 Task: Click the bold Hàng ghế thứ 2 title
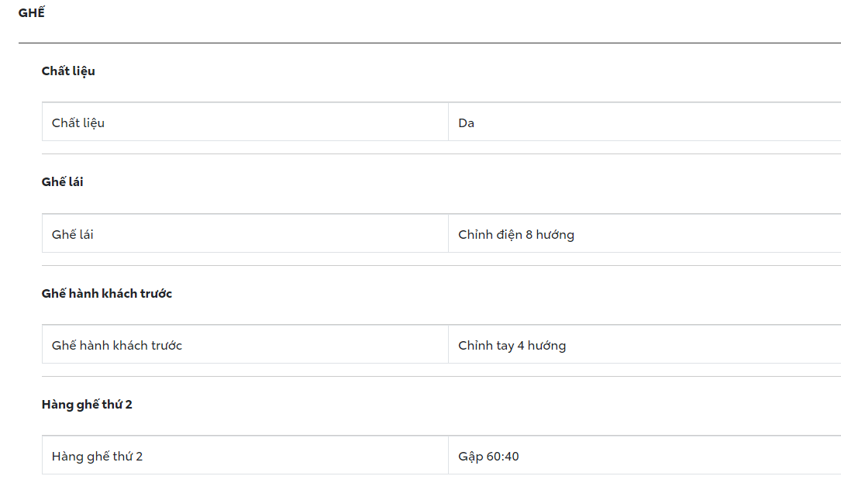tap(87, 405)
